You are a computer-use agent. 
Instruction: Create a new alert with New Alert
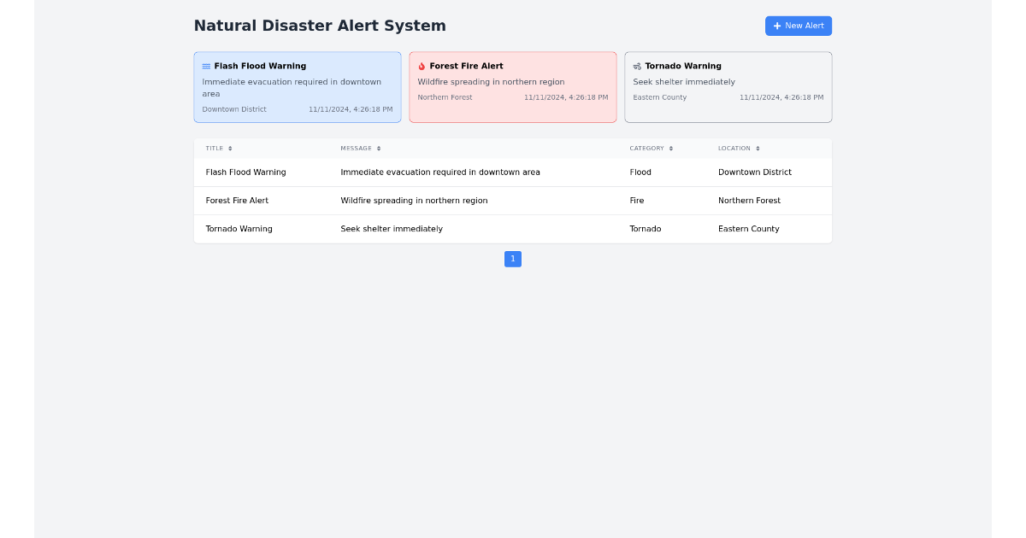[798, 26]
